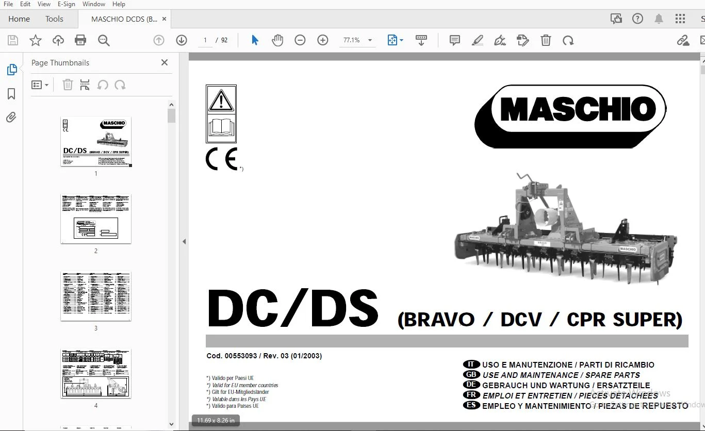
Task: Open the Page Thumbnails pane icon
Action: click(x=12, y=70)
